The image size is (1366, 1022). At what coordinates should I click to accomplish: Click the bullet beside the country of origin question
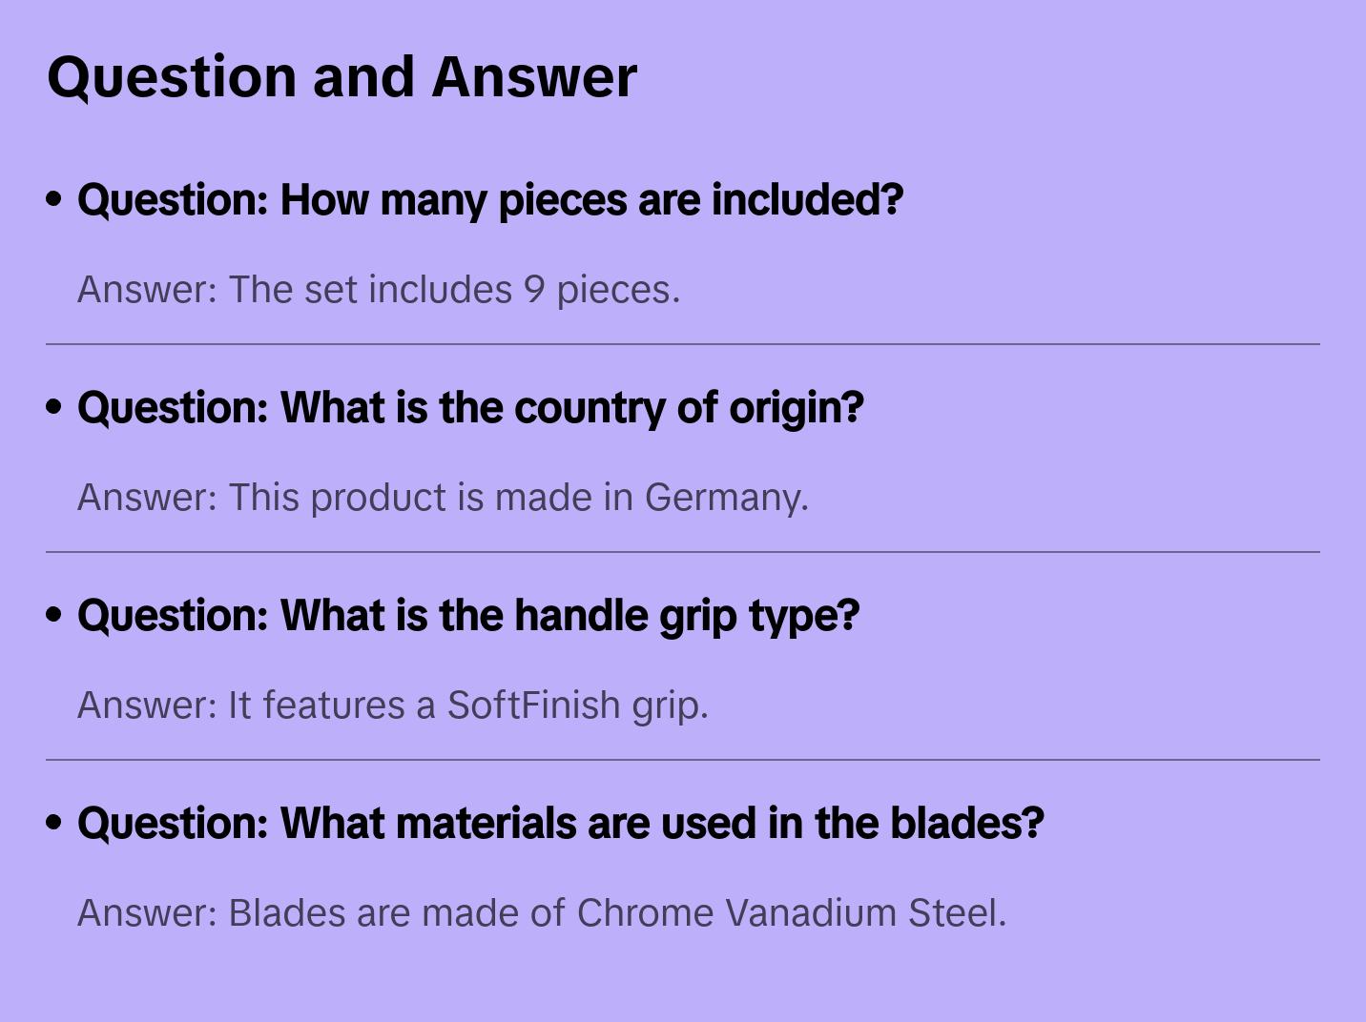tap(54, 407)
